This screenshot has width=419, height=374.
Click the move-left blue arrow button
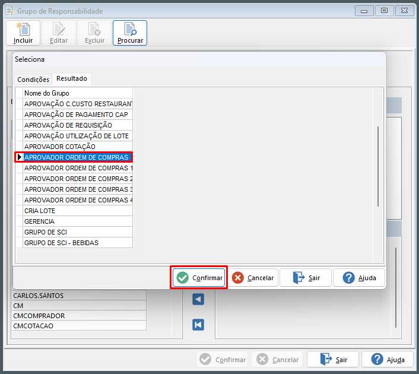(x=198, y=299)
